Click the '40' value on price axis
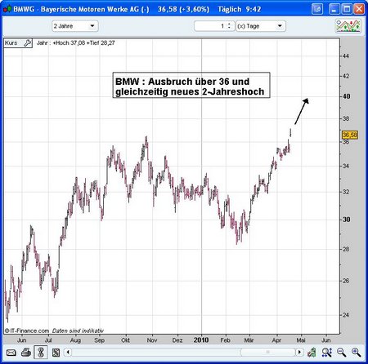Viewport: 368px width, 364px height. click(x=347, y=96)
